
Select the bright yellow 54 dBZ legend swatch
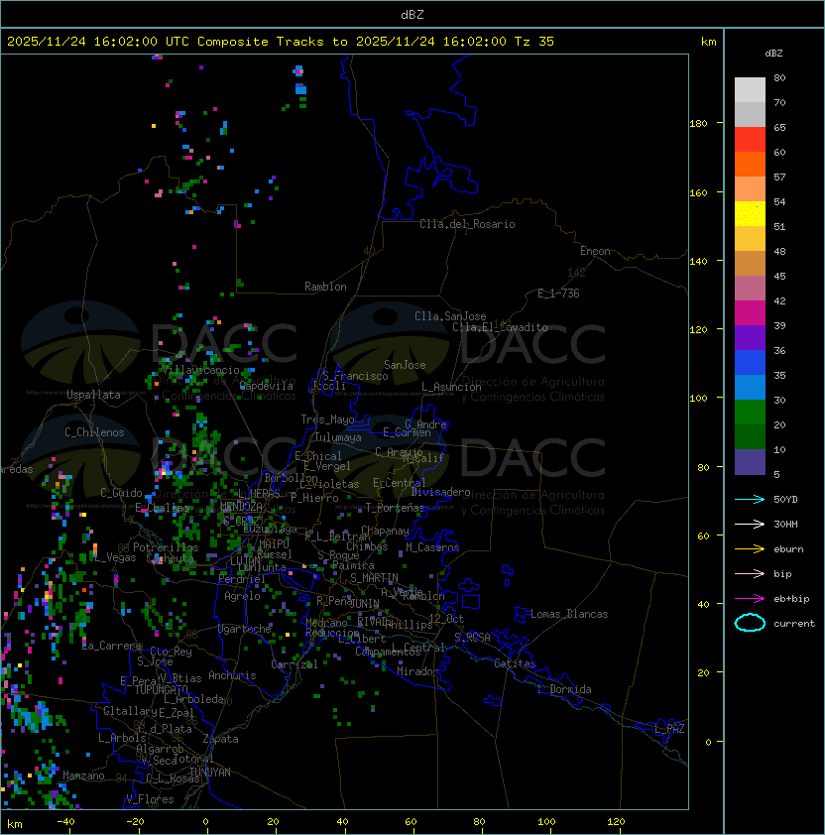pos(750,214)
